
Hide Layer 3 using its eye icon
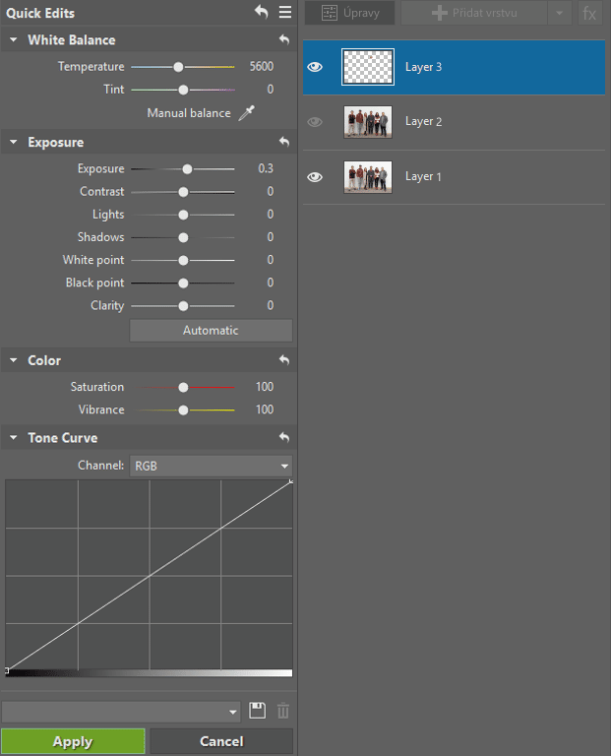pos(315,67)
